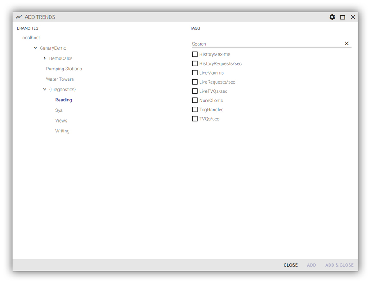The width and height of the screenshot is (371, 283).
Task: Clear search using the X icon
Action: [346, 43]
